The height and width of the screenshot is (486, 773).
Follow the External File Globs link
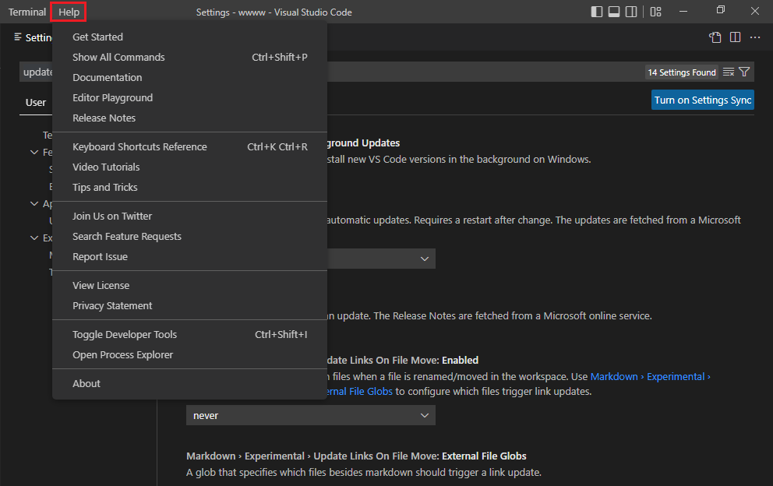click(x=360, y=391)
